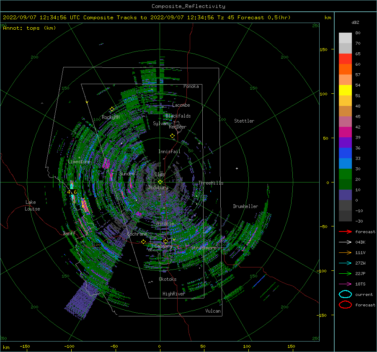The image size is (377, 352).
Task: Click the 'Annot: tops (km)' label
Action: coord(29,28)
